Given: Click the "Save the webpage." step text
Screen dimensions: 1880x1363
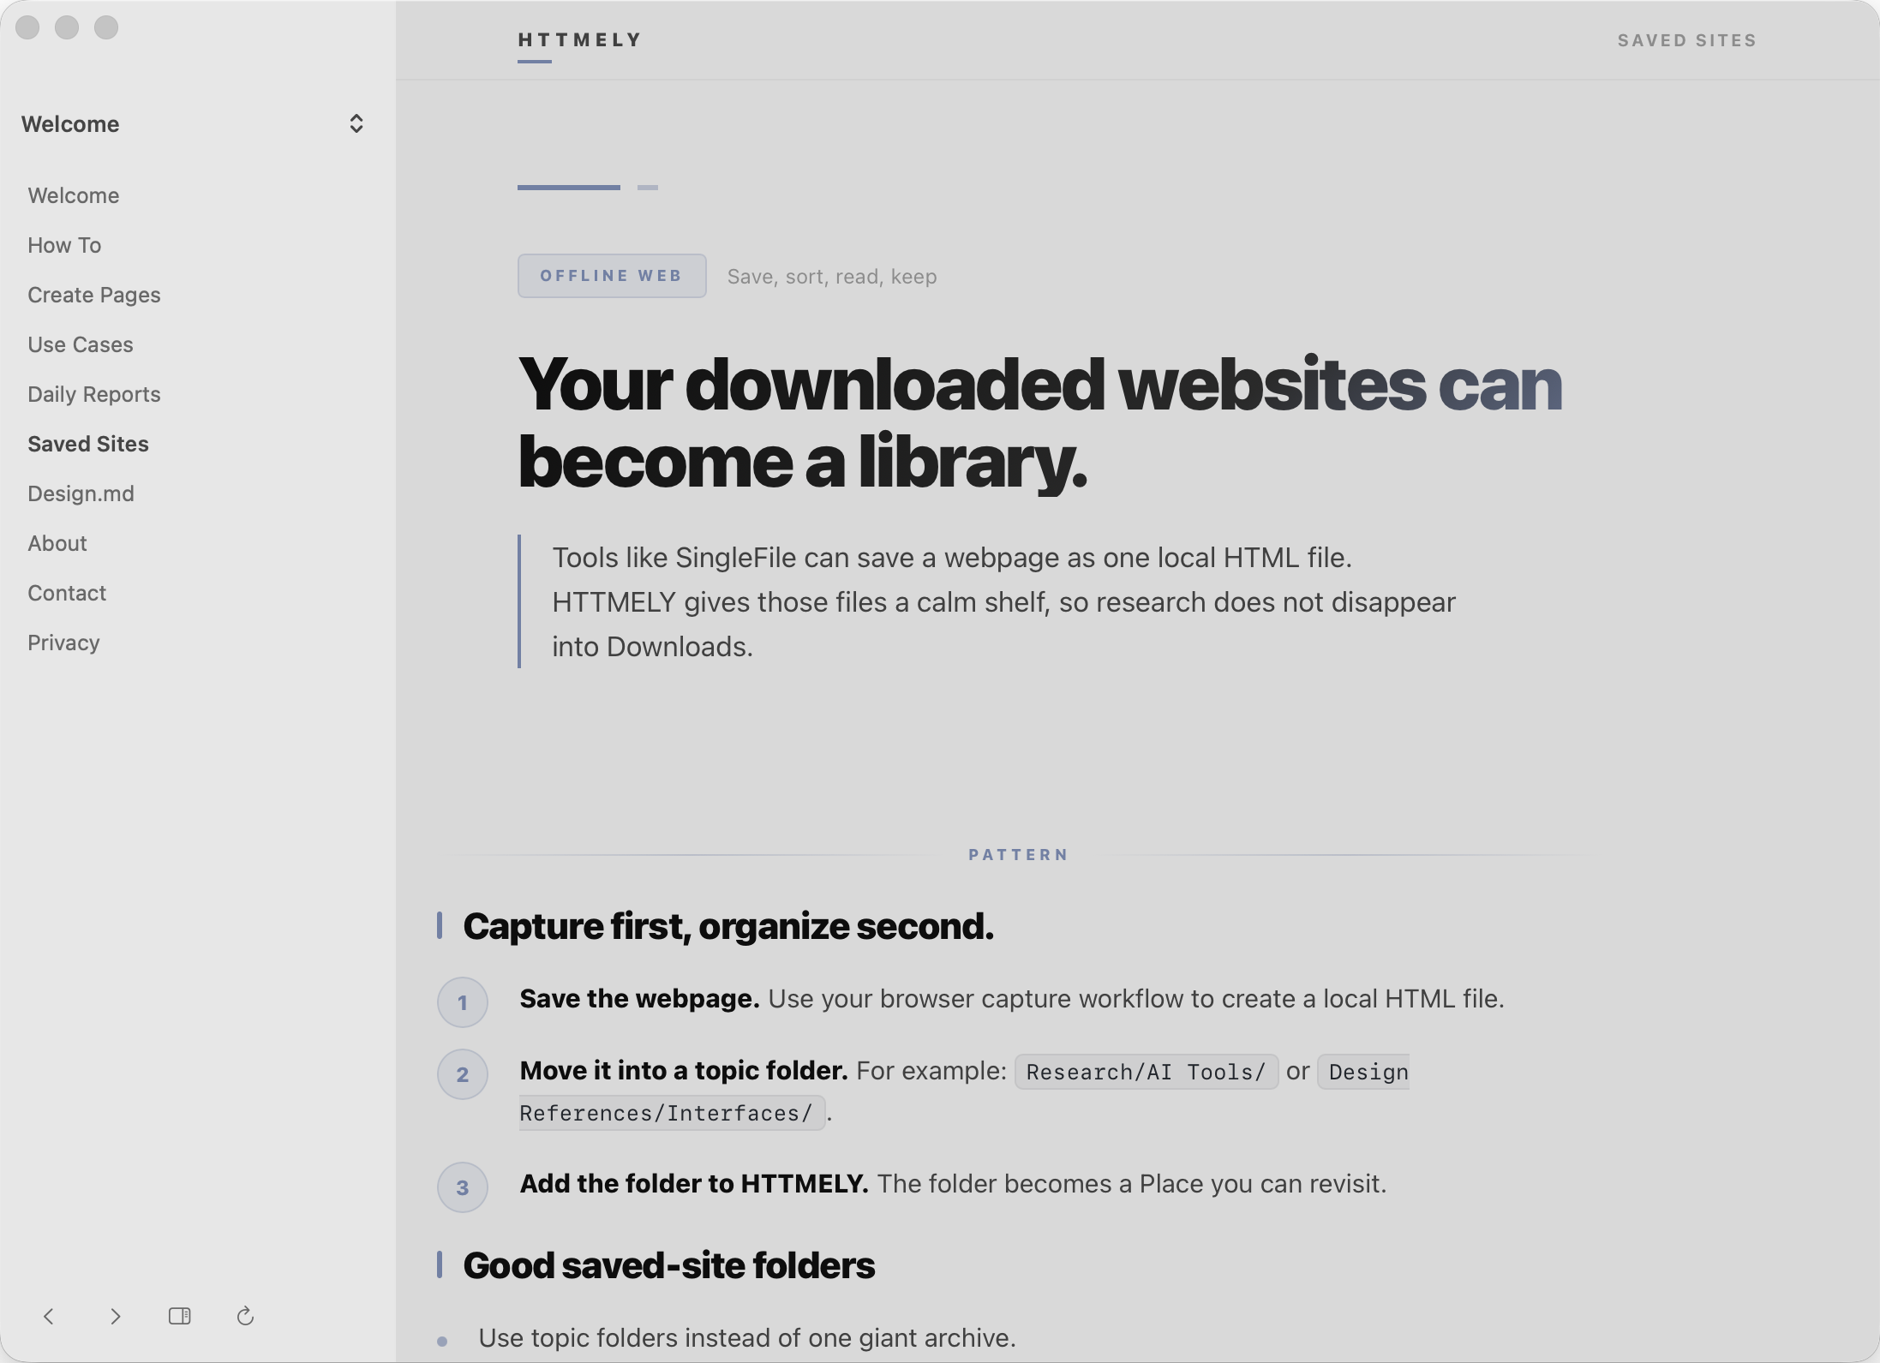Looking at the screenshot, I should [639, 999].
